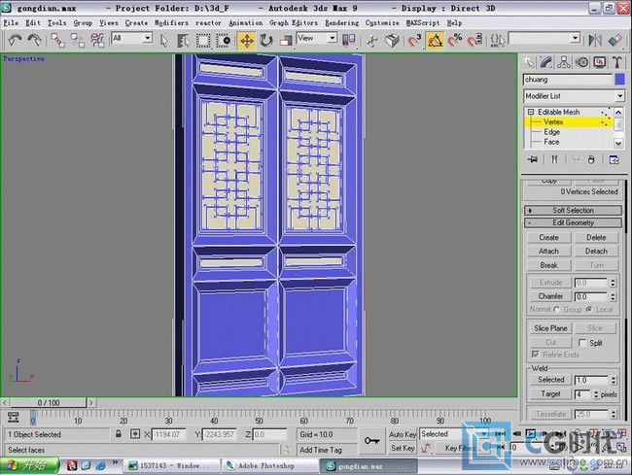Enable the Split checkbox
The height and width of the screenshot is (475, 632).
pos(582,343)
